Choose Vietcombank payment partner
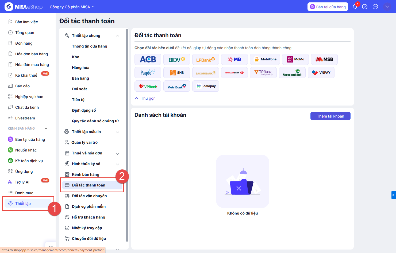396x253 pixels. (292, 73)
